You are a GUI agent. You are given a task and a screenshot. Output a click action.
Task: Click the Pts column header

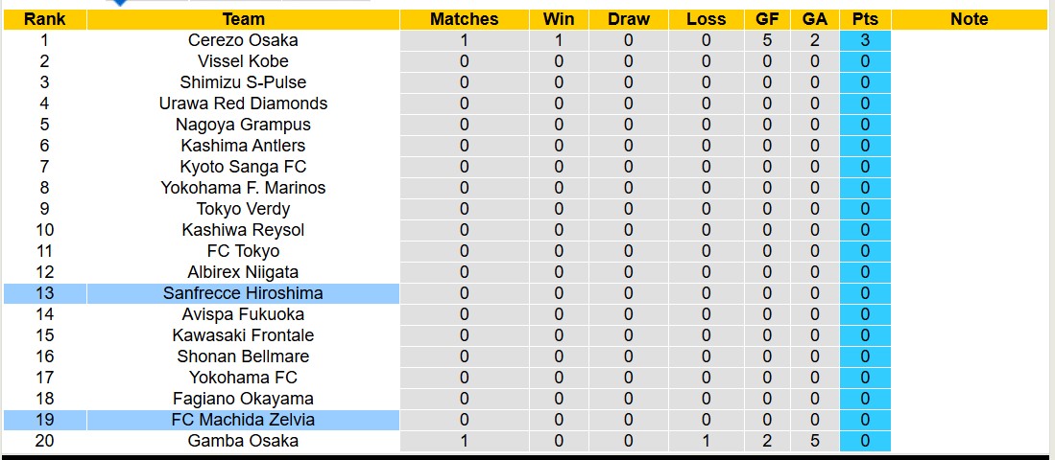(865, 19)
